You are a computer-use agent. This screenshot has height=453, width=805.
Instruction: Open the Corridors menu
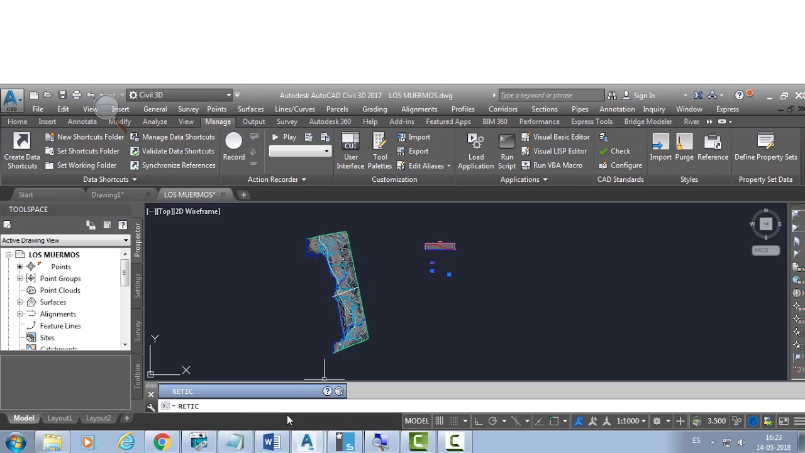(x=503, y=109)
